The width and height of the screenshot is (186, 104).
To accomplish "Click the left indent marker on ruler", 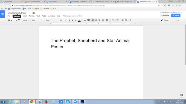I will pos(51,24).
